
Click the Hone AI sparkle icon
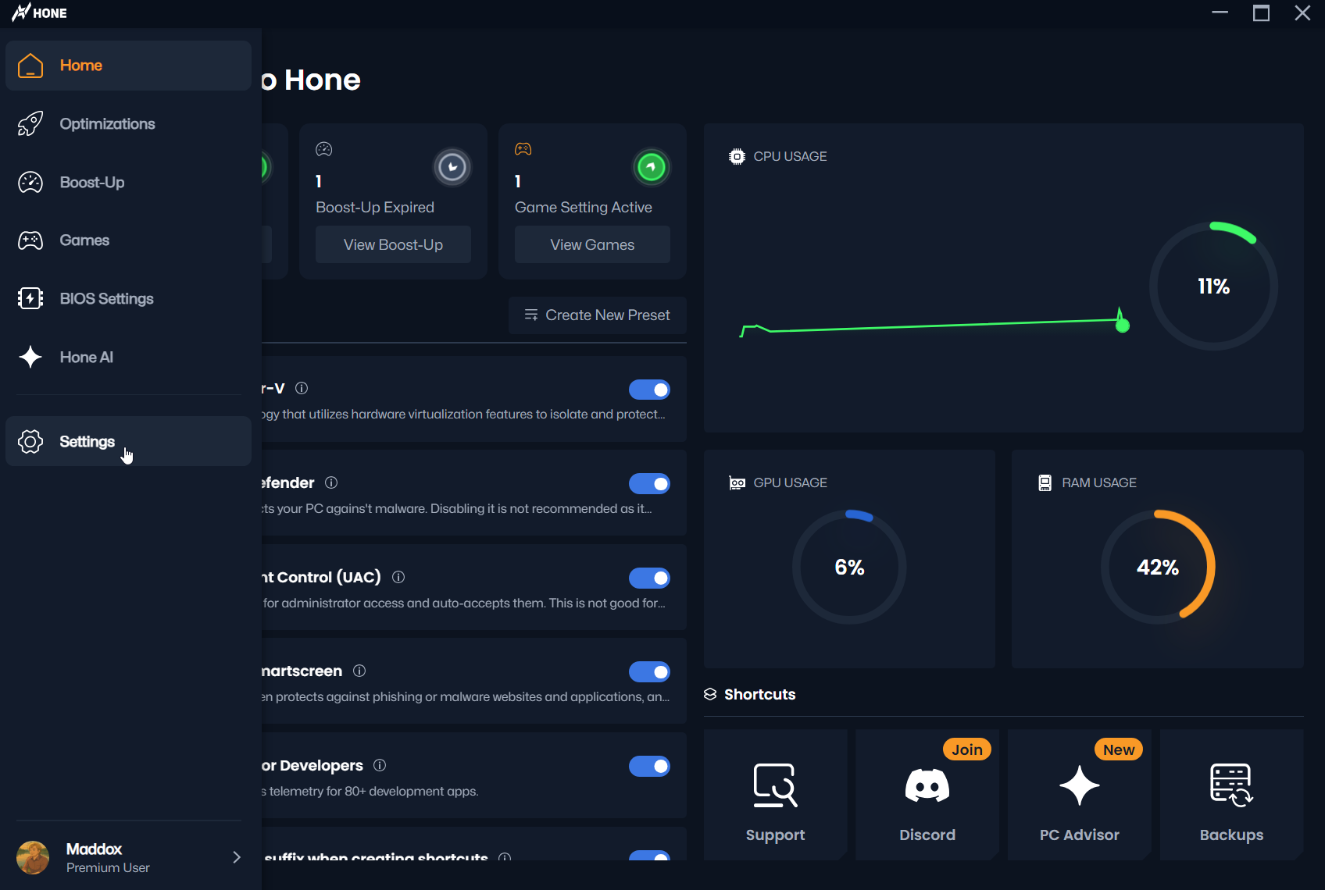pos(30,358)
